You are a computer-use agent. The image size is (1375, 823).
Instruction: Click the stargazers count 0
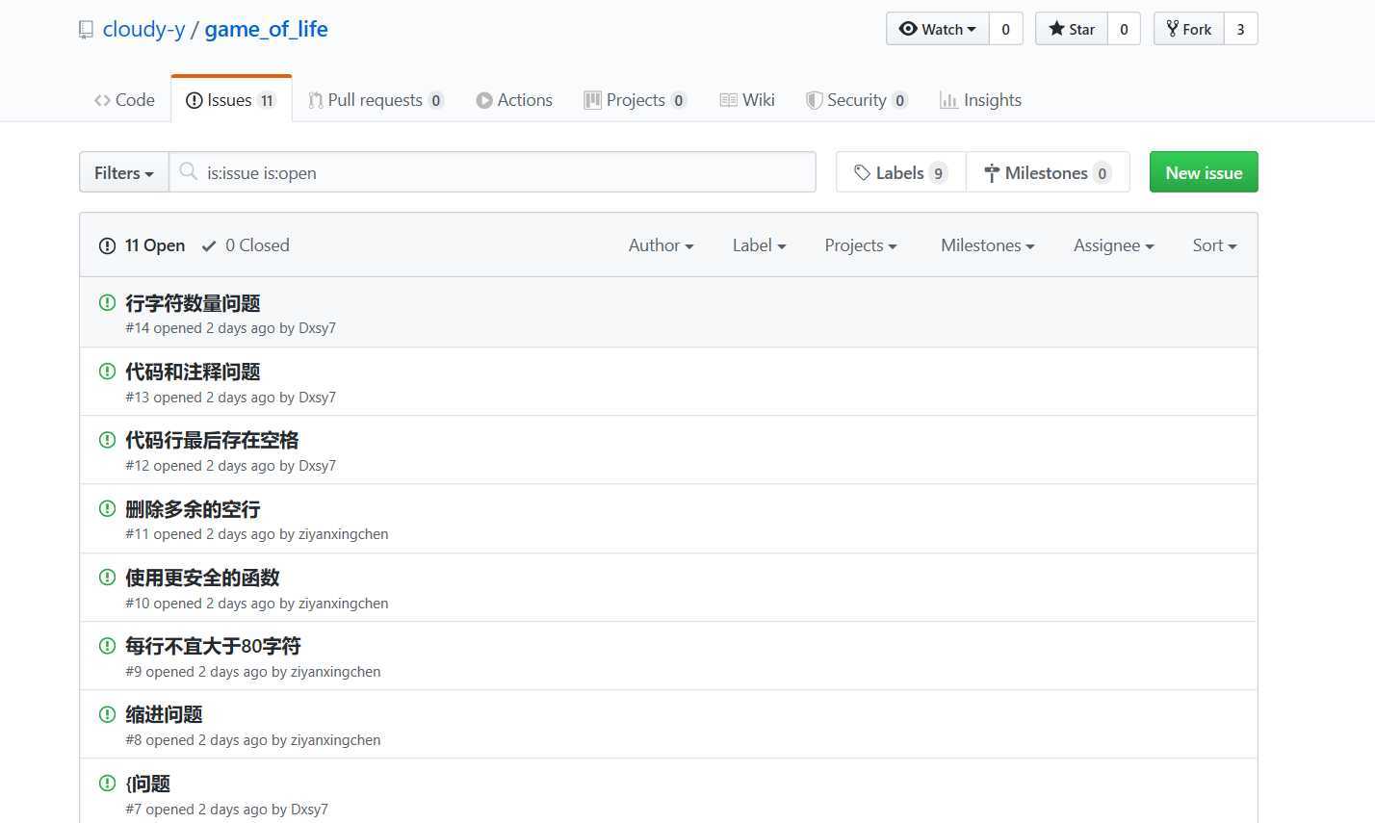point(1124,29)
